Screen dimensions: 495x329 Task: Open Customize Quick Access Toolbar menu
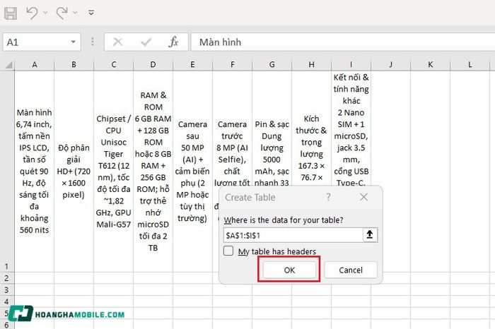pos(91,13)
